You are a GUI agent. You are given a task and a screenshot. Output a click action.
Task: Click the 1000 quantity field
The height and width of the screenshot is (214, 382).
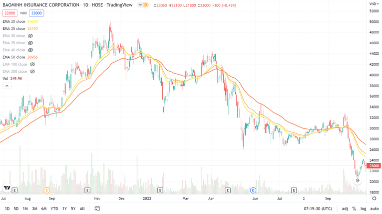23,13
